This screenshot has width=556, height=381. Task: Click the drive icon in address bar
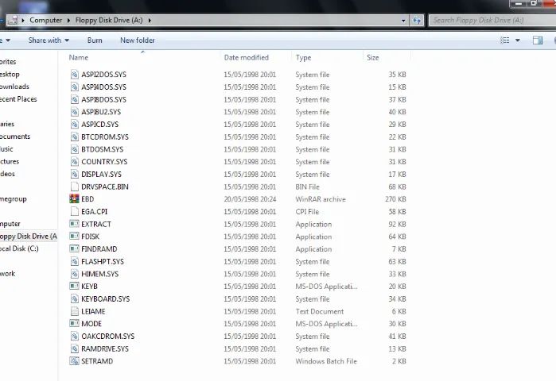click(13, 20)
